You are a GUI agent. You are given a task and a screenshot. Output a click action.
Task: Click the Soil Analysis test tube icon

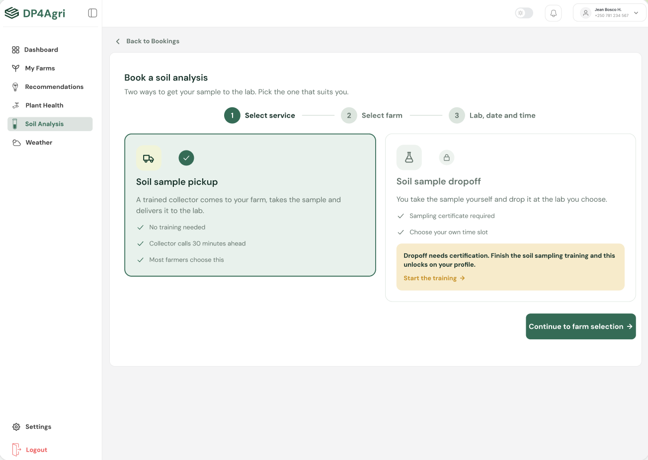(15, 124)
